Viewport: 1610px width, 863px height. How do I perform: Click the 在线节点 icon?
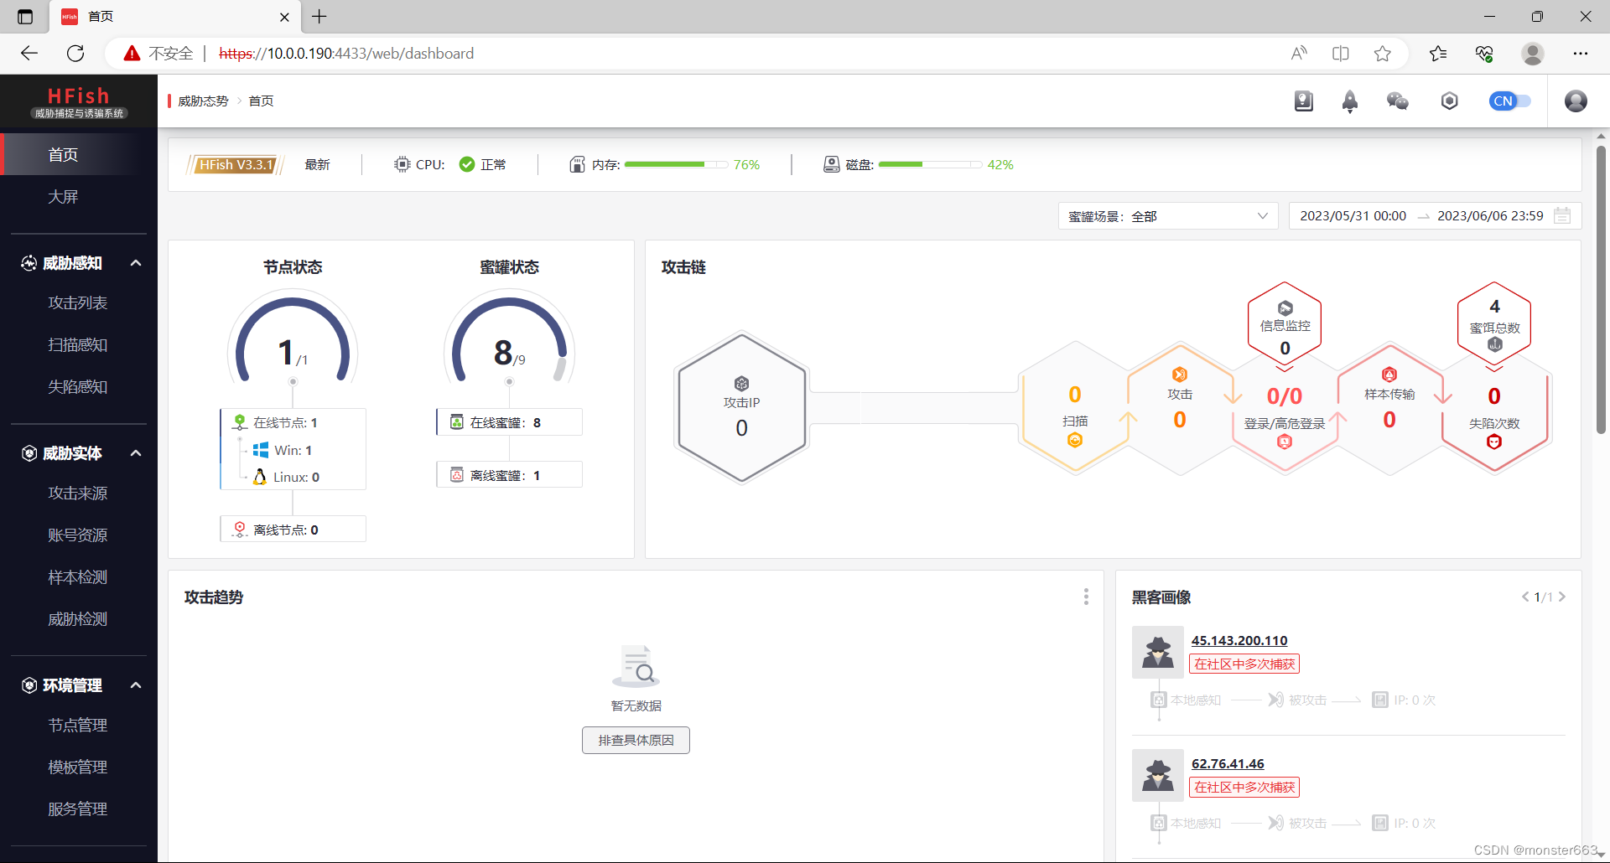click(240, 422)
